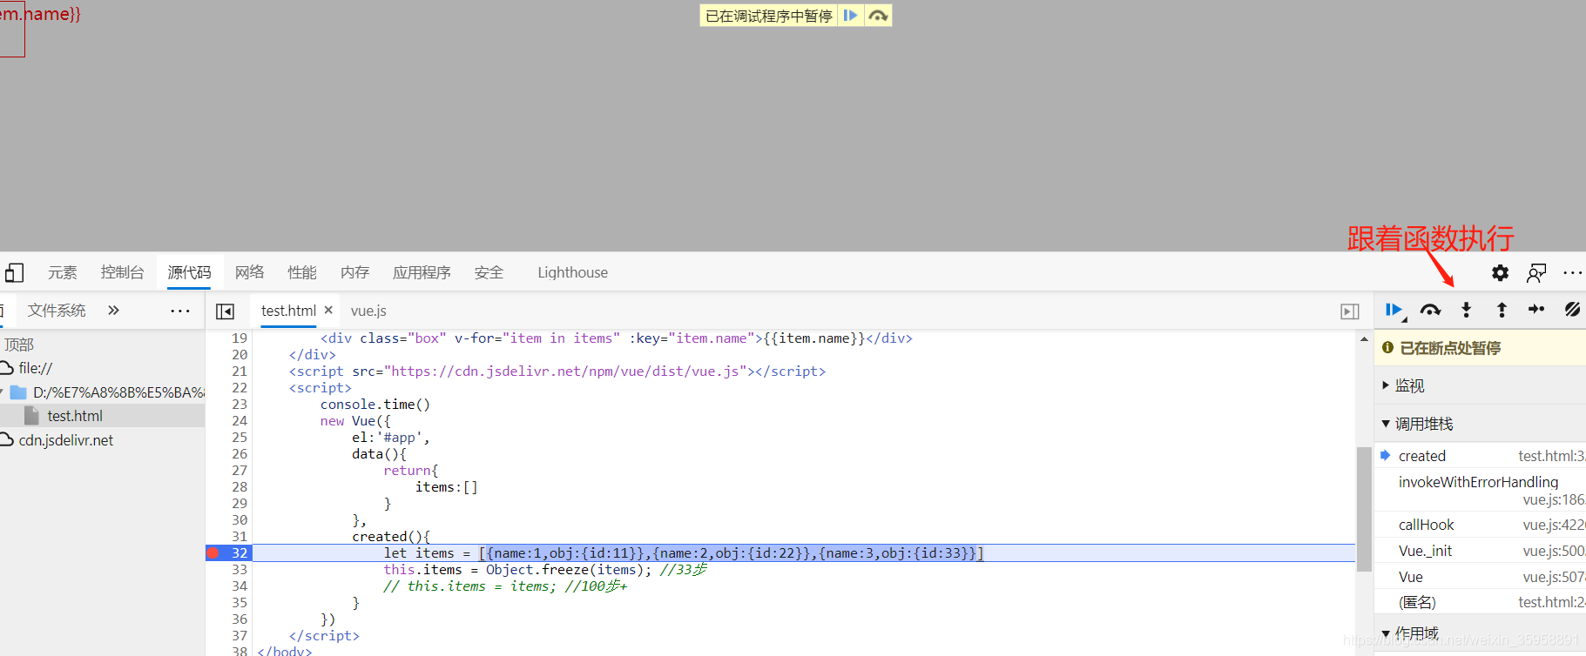This screenshot has height=656, width=1586.
Task: Select invokeWithErrorHandling stack frame
Action: pos(1480,491)
